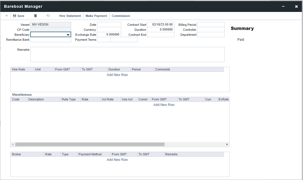Click the refresh icon in toolbar
The width and height of the screenshot is (303, 180).
tap(48, 16)
